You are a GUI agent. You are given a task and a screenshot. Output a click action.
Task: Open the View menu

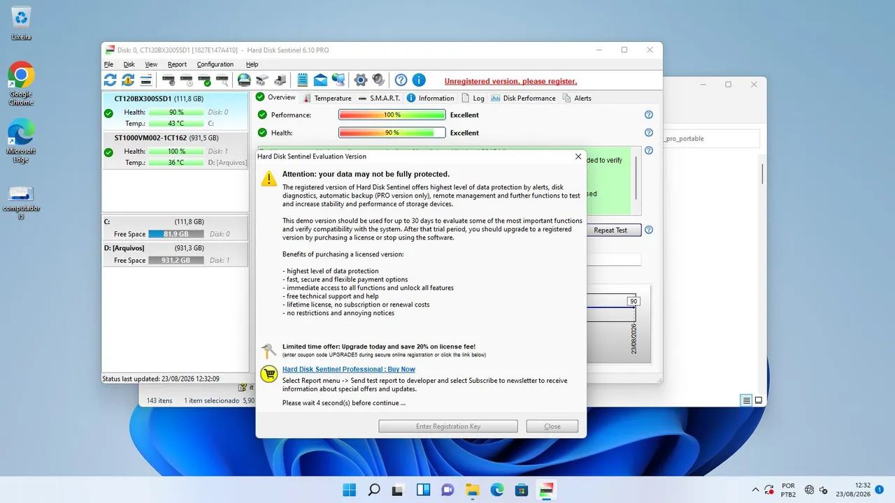[151, 64]
